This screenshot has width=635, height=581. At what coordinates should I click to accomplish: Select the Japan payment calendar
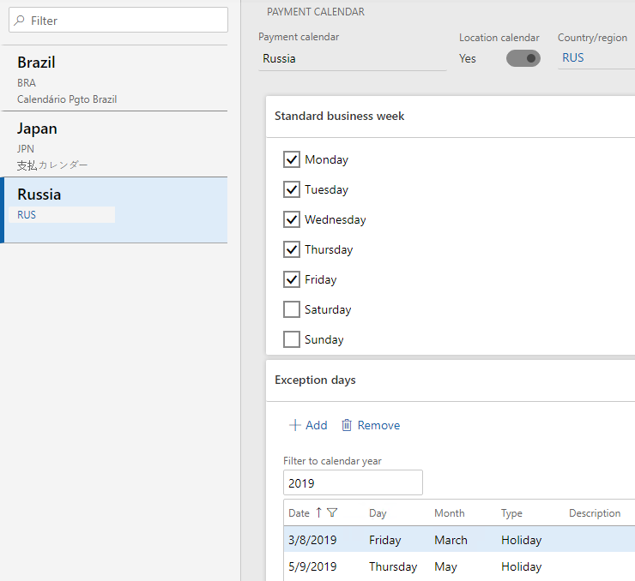[x=113, y=144]
